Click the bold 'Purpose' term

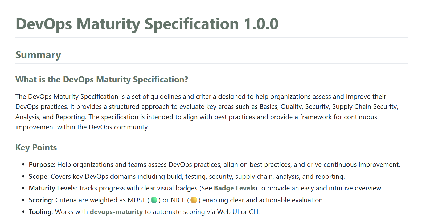pyautogui.click(x=41, y=165)
